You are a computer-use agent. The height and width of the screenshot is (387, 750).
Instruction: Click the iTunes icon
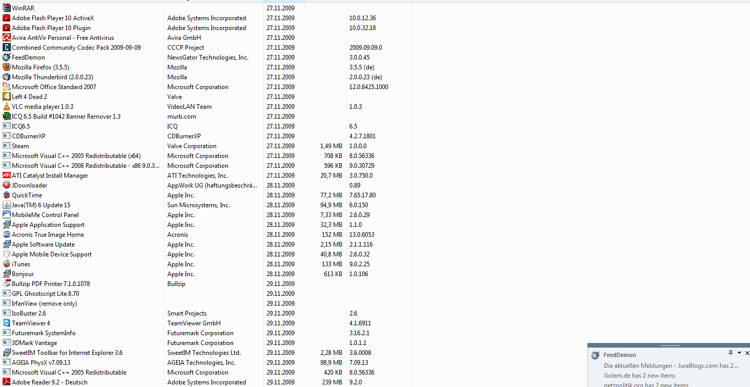(6, 264)
